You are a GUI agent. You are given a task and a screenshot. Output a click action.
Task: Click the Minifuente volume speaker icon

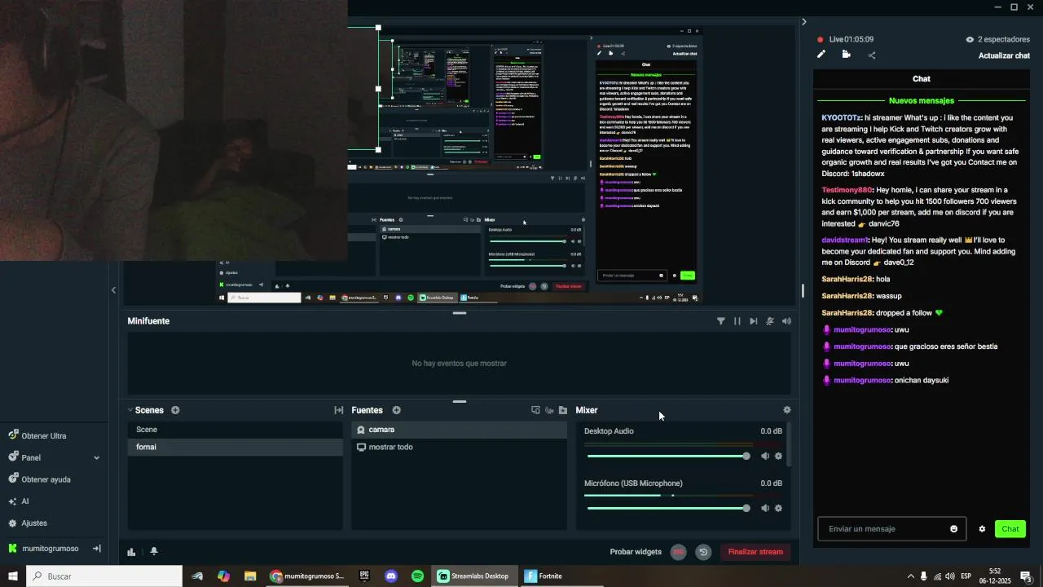click(786, 321)
